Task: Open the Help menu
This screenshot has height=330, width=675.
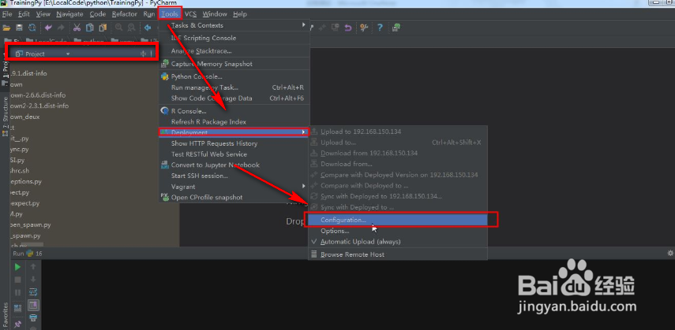Action: pyautogui.click(x=240, y=14)
